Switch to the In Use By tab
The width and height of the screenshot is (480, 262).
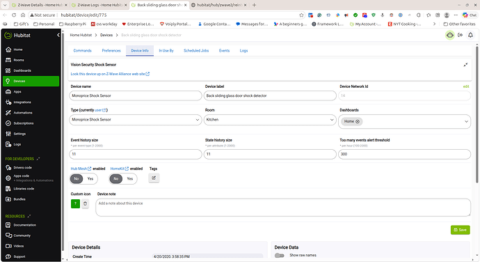[166, 51]
